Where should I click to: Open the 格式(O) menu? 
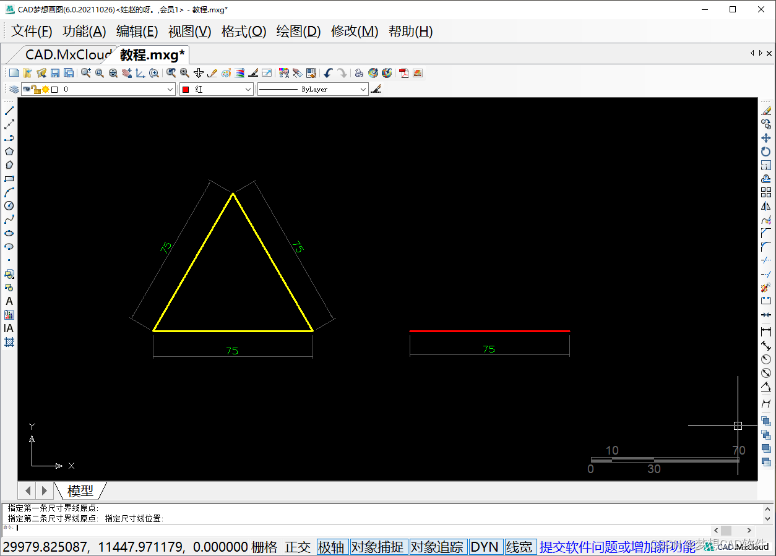(x=244, y=32)
